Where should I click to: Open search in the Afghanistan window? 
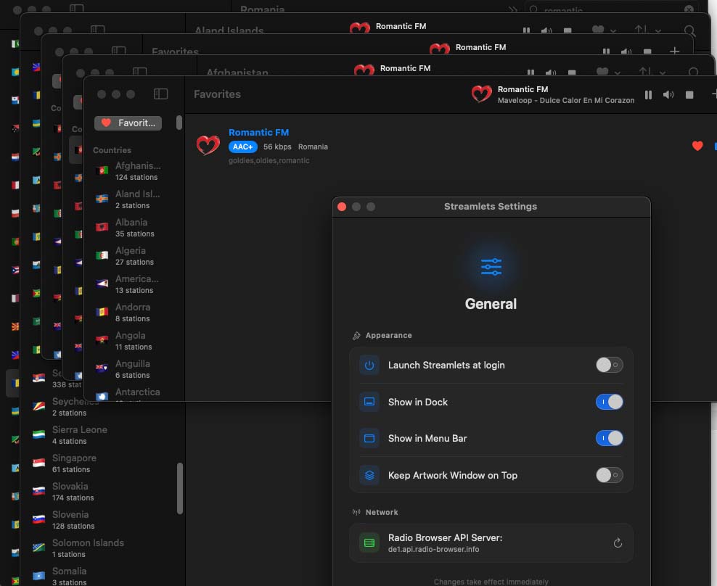coord(693,73)
